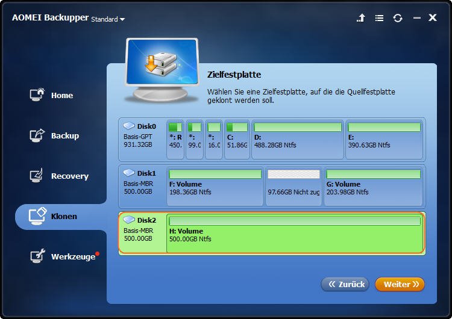452x319 pixels.
Task: Click the 97.66GB unallocated space block
Action: [x=293, y=187]
